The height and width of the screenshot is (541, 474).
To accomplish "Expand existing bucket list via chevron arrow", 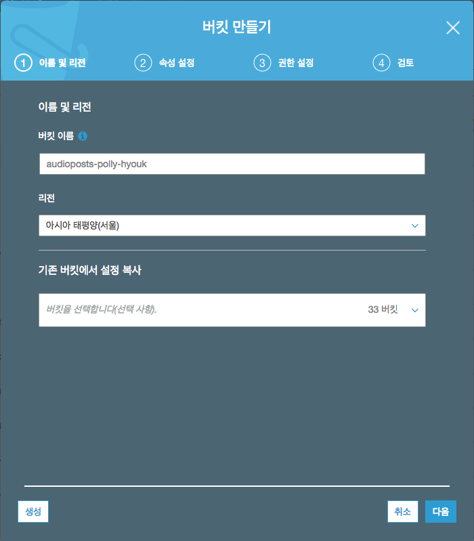I will click(414, 310).
